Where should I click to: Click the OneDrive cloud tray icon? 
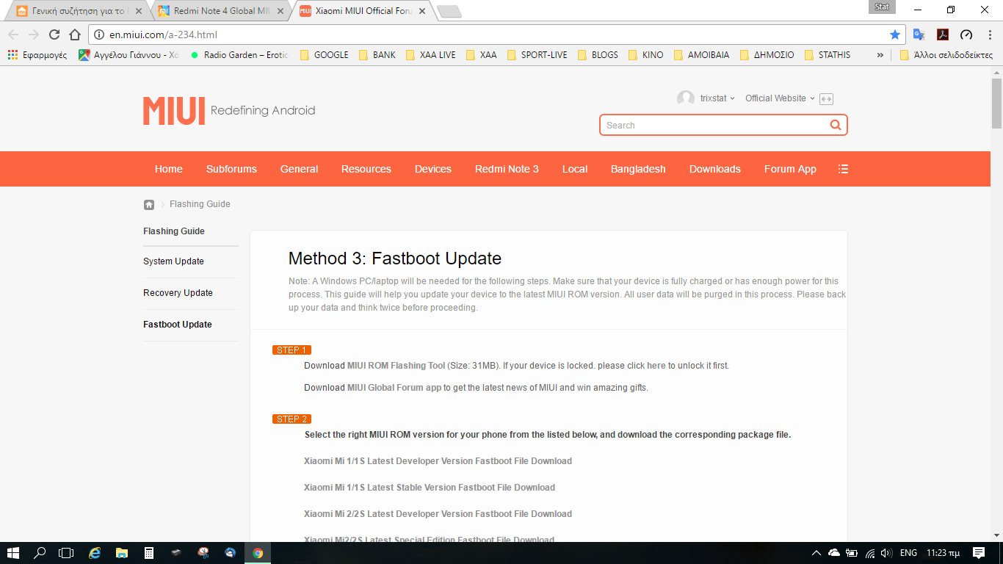click(x=834, y=553)
